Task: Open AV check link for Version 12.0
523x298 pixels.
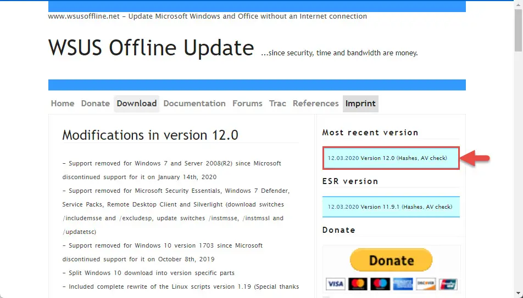Action: [x=433, y=158]
